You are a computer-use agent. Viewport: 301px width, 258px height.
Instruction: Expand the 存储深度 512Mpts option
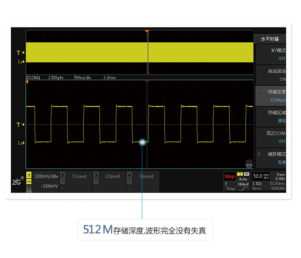271,96
